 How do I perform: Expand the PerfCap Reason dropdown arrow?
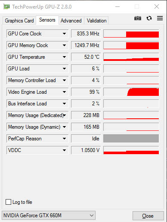click(64, 139)
